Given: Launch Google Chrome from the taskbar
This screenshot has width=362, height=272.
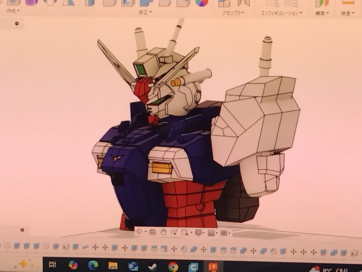Looking at the screenshot, I should 173,266.
